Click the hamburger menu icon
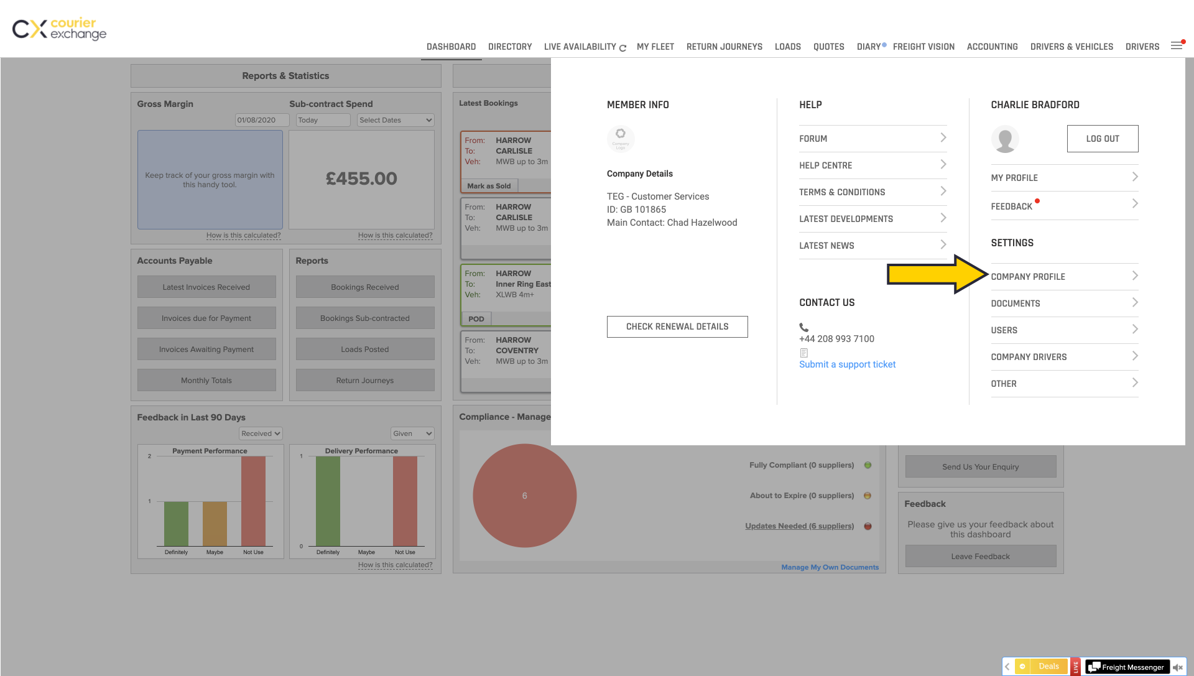 [1177, 46]
